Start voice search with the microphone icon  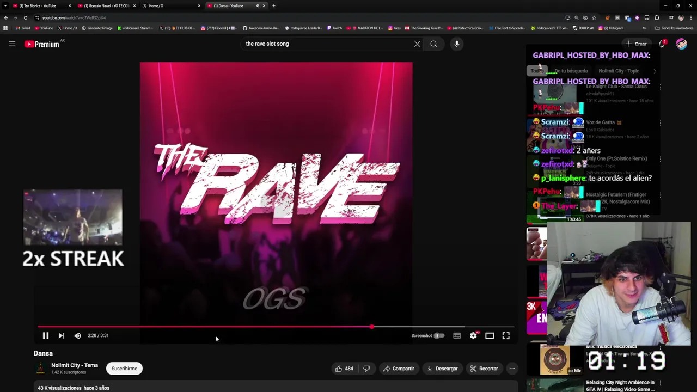[x=456, y=44]
